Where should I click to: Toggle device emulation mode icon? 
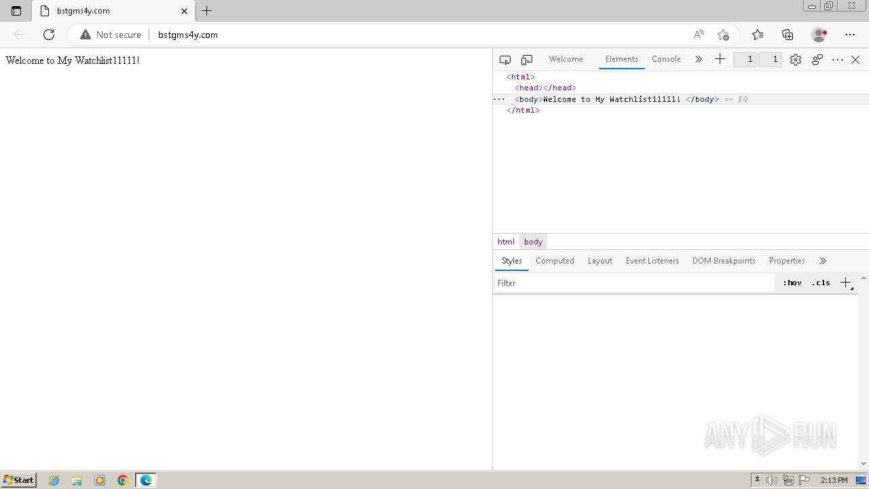click(527, 60)
